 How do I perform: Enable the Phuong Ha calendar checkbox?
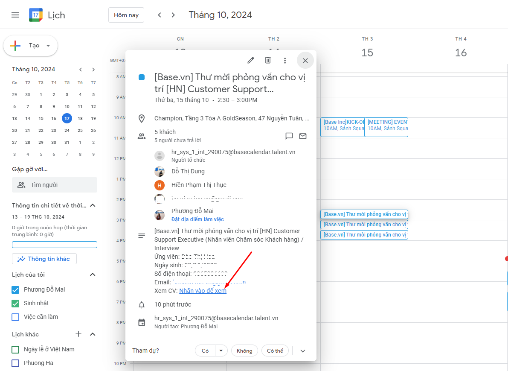(15, 363)
